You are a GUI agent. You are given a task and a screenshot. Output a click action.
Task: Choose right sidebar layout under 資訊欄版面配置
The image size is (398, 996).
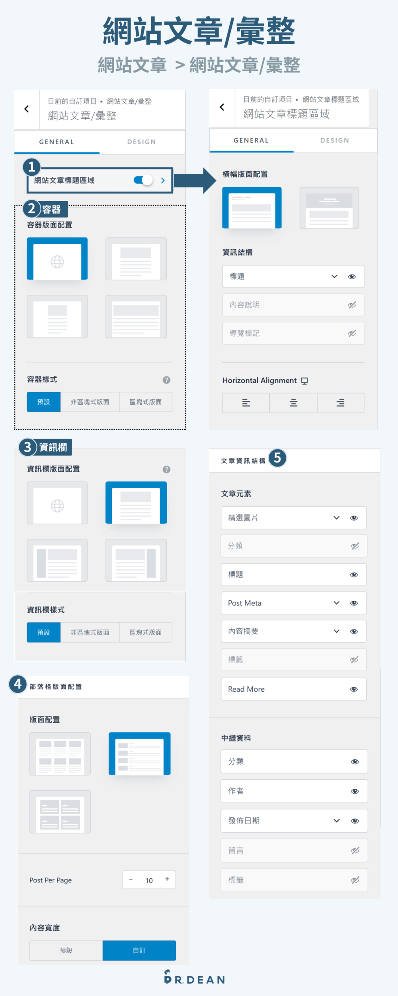(x=136, y=561)
